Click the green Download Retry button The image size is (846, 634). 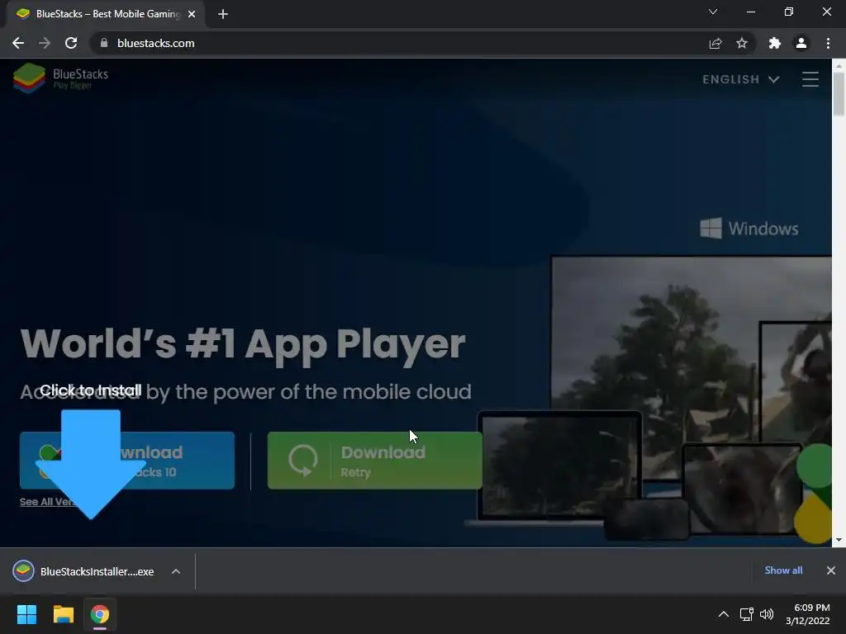(x=374, y=461)
